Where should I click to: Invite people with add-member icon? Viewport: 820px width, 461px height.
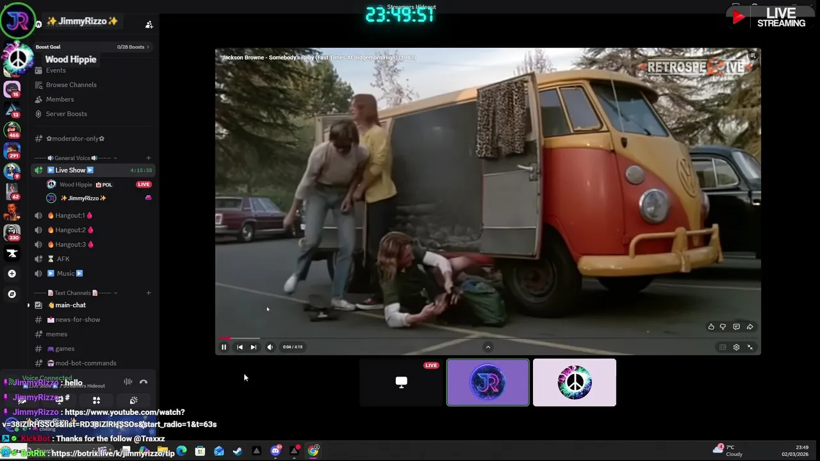pyautogui.click(x=149, y=24)
